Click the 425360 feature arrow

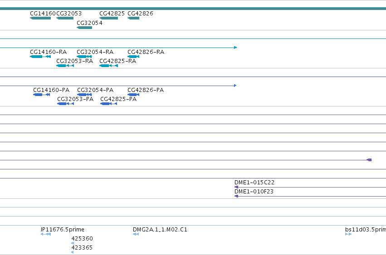click(73, 243)
